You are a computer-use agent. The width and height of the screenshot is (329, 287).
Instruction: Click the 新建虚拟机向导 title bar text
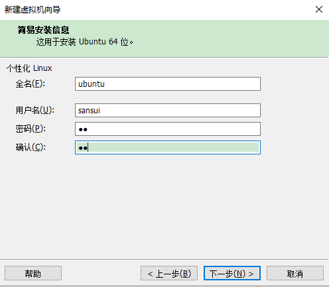(33, 10)
